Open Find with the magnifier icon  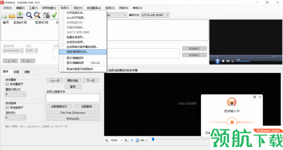(x=29, y=15)
